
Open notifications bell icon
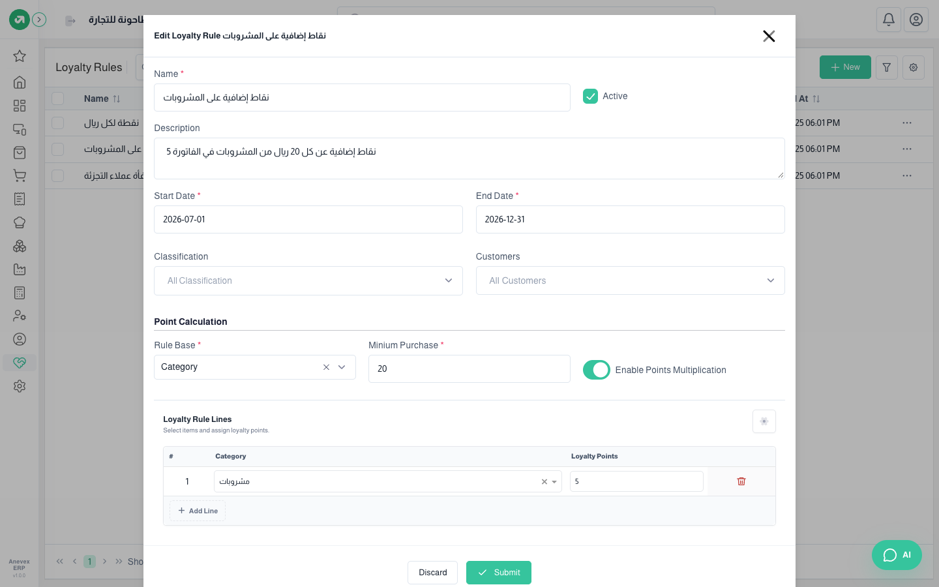coord(889,20)
